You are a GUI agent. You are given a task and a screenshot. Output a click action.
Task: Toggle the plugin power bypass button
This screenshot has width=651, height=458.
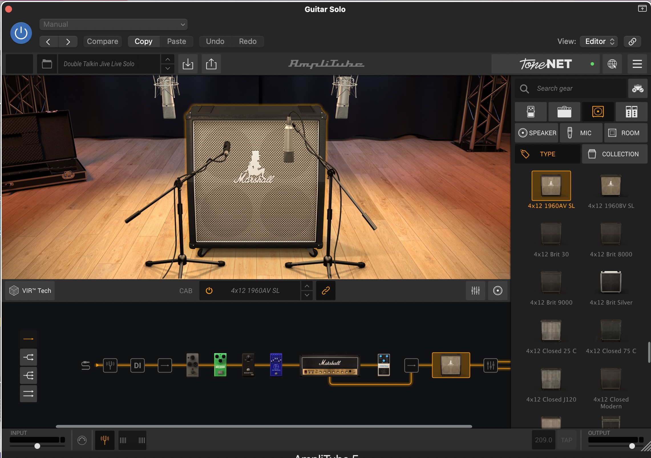pyautogui.click(x=21, y=33)
